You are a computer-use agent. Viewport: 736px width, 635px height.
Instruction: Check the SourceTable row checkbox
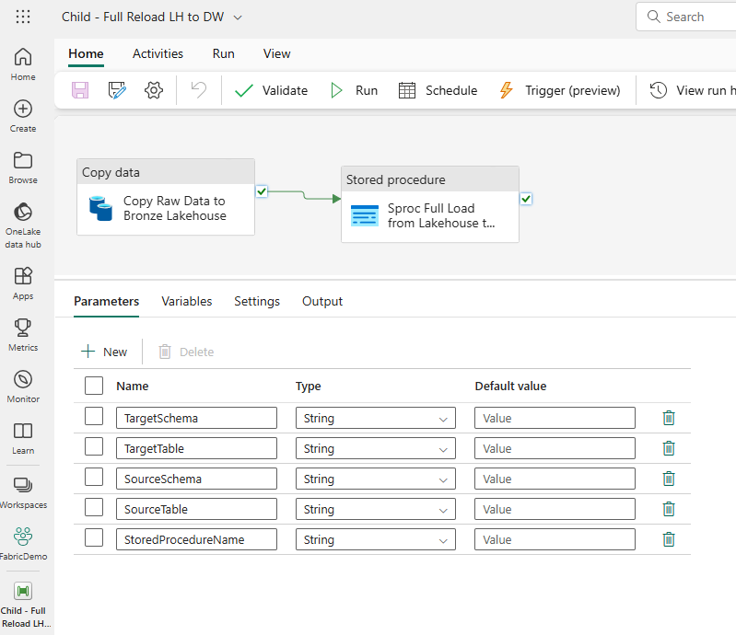94,507
